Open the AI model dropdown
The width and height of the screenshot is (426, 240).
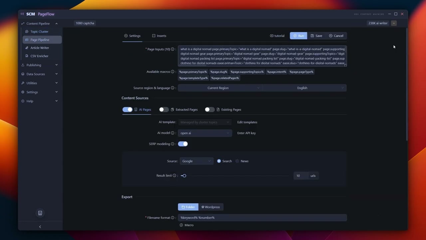[205, 133]
